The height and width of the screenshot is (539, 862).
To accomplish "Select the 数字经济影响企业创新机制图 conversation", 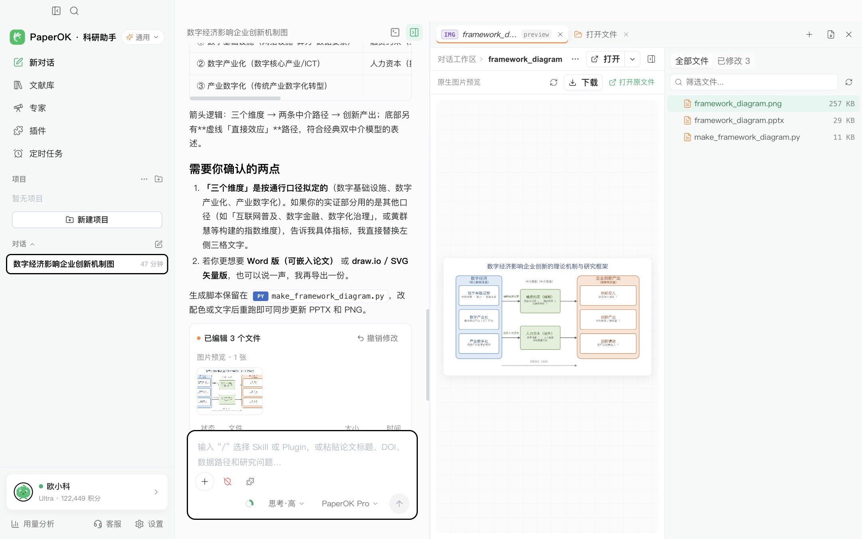I will pyautogui.click(x=87, y=264).
